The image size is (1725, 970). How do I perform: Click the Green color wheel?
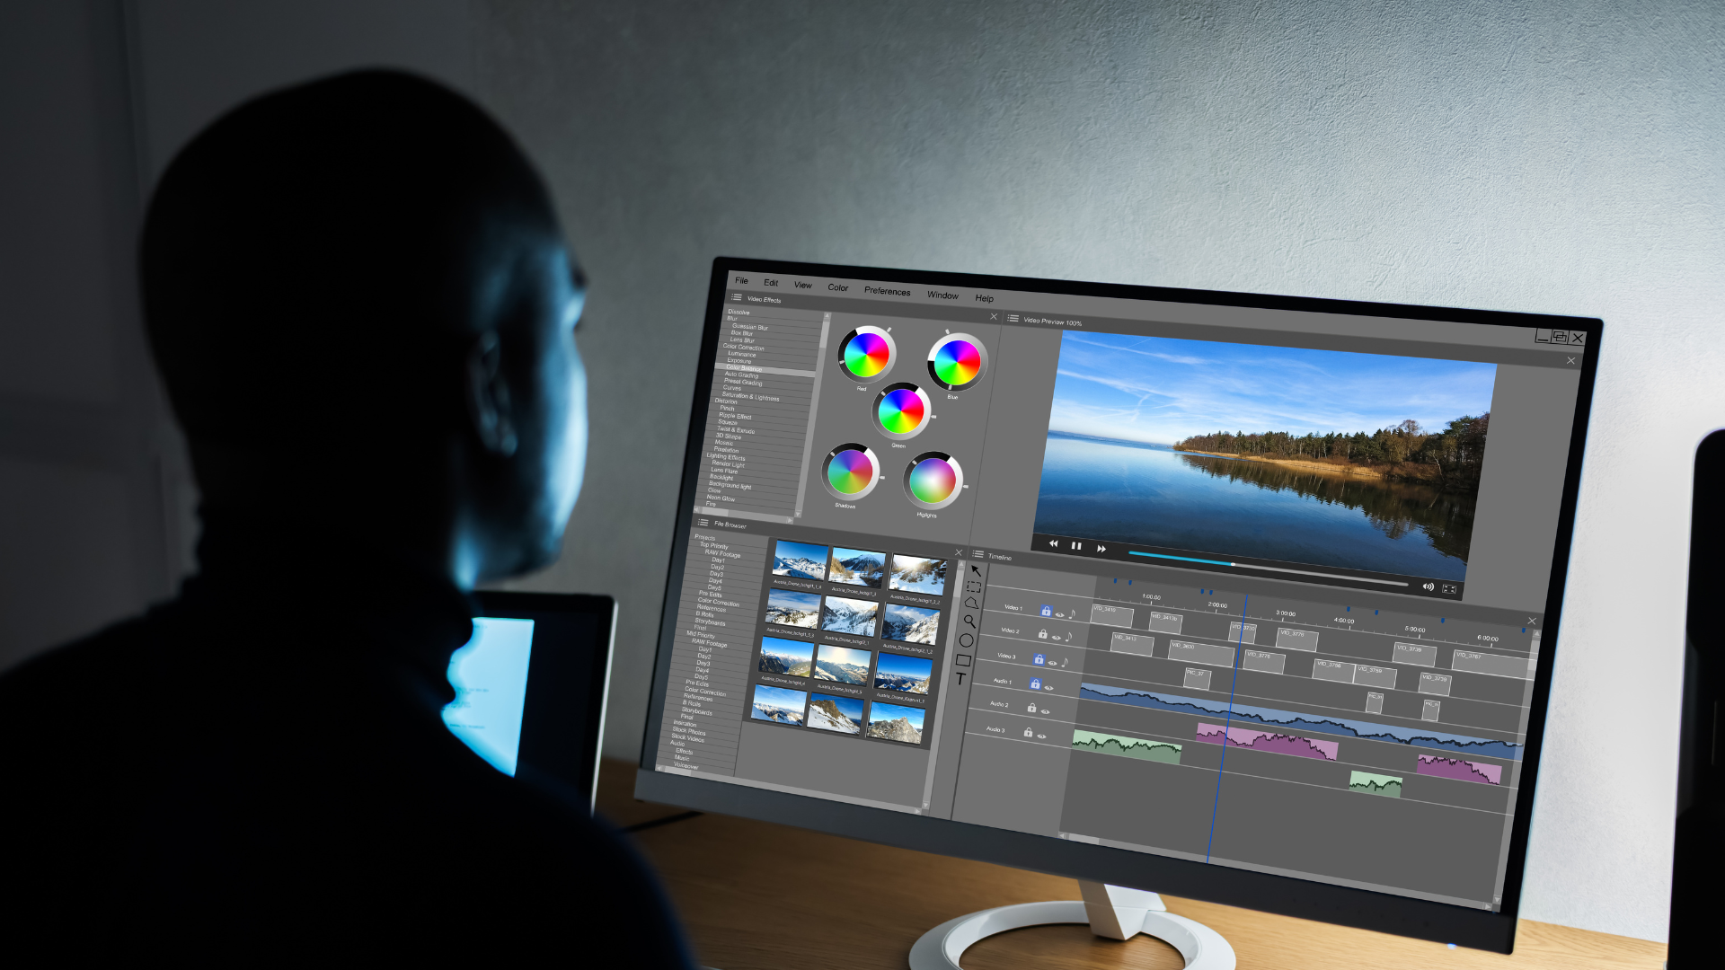pyautogui.click(x=900, y=410)
